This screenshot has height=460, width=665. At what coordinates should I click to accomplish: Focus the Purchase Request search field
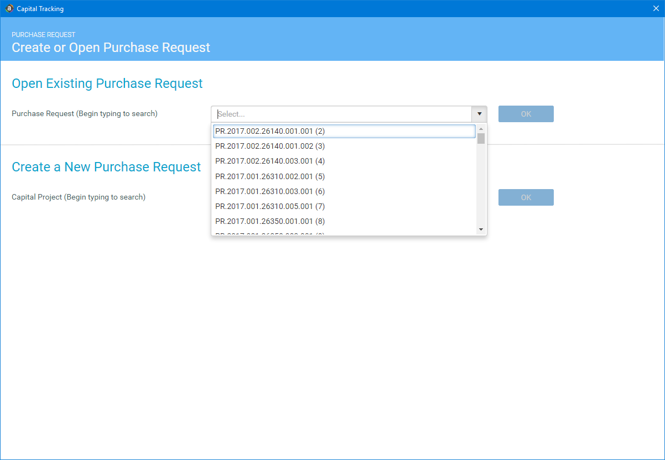pyautogui.click(x=341, y=114)
